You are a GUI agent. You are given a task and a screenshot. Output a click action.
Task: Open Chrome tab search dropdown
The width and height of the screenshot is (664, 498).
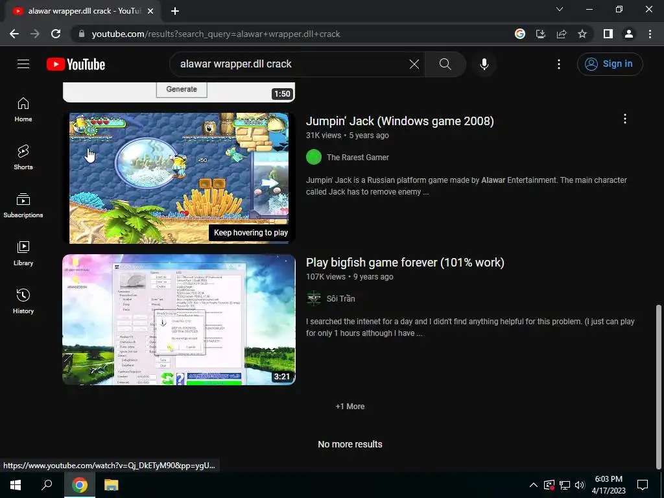point(560,9)
